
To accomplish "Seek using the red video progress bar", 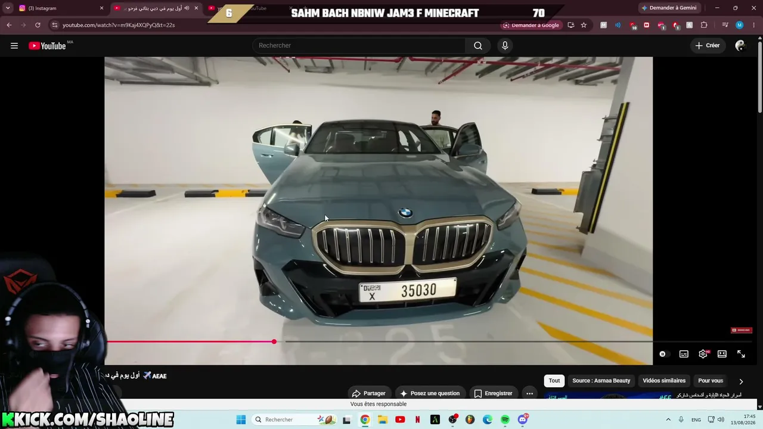I will pos(190,342).
